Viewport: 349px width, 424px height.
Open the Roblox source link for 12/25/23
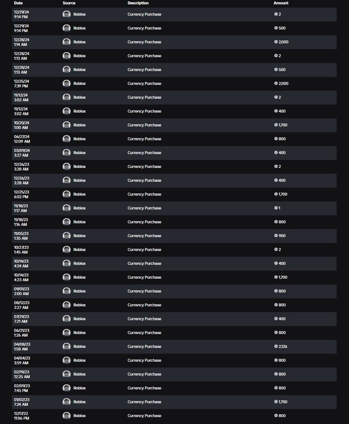pyautogui.click(x=79, y=194)
